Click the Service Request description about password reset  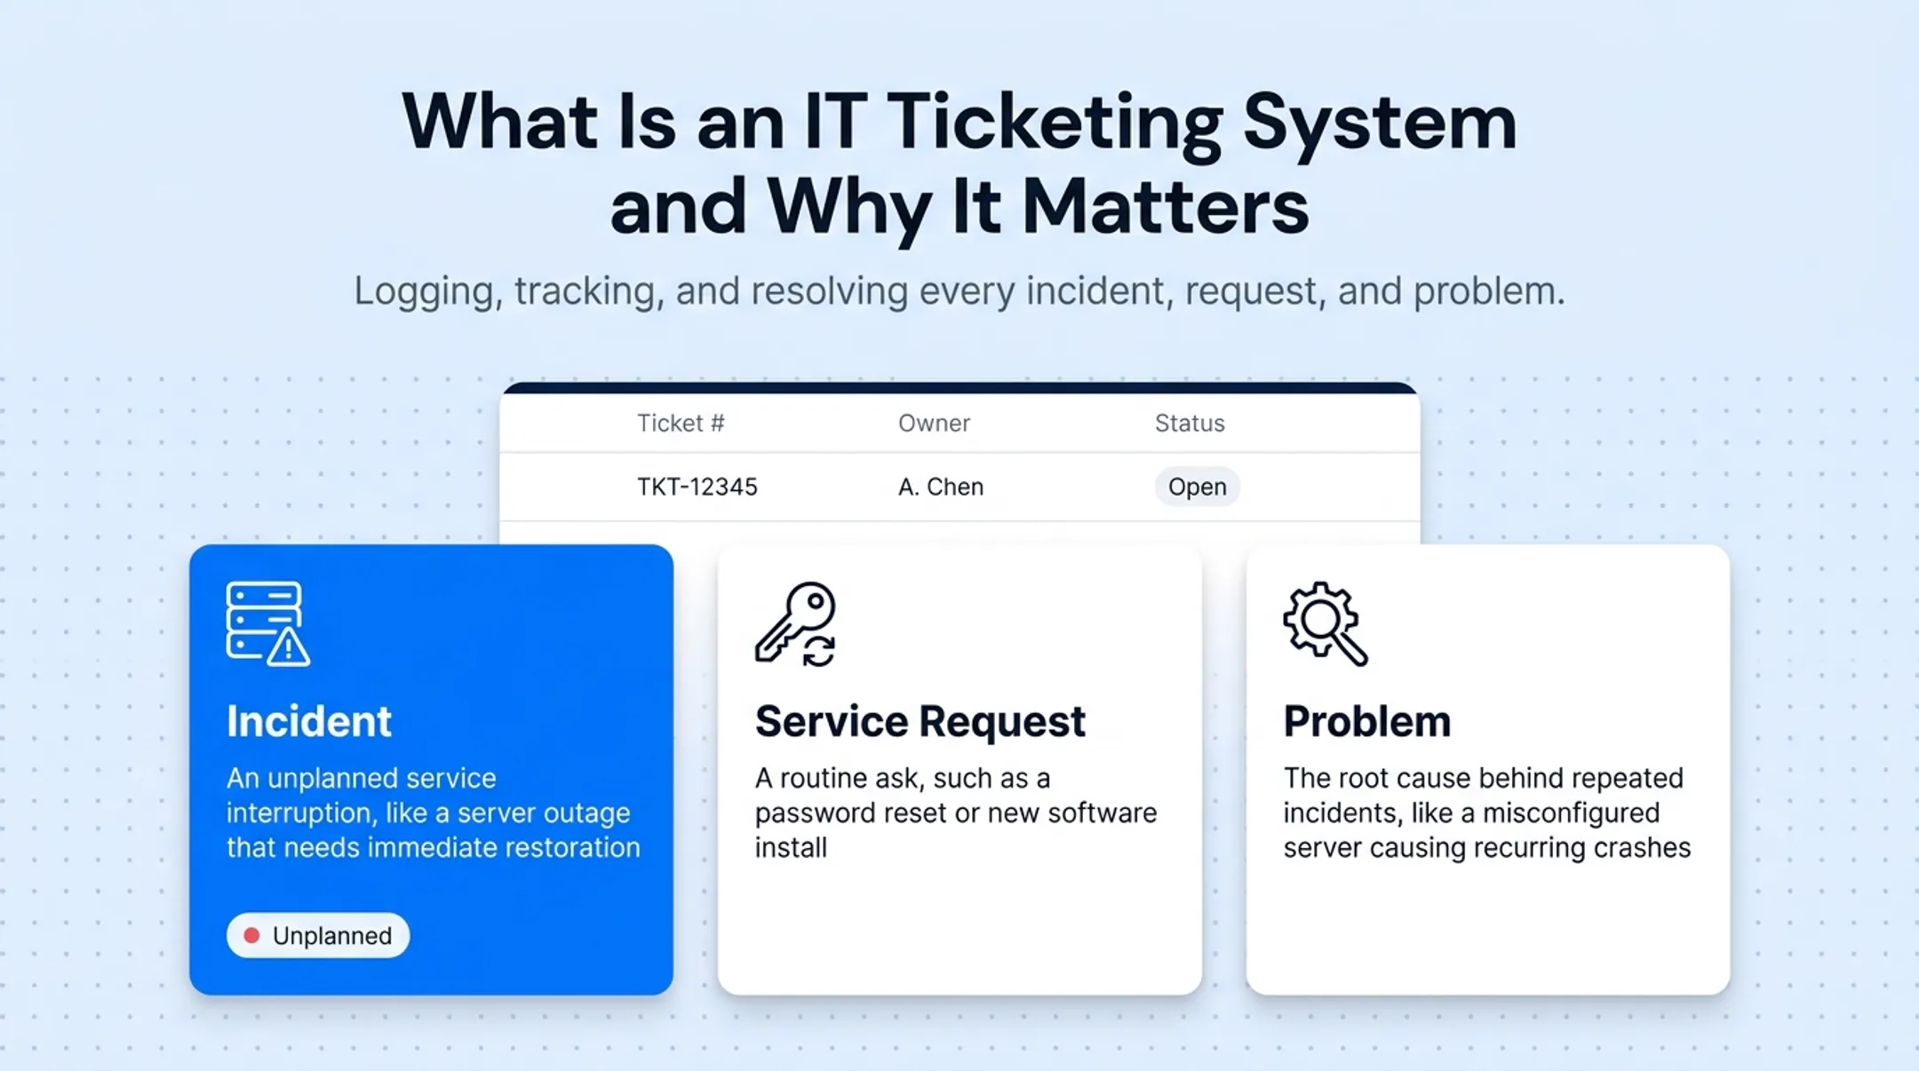pyautogui.click(x=956, y=813)
